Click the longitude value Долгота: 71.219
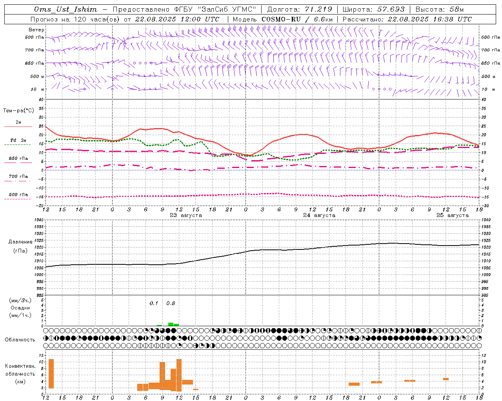The image size is (502, 401). (300, 9)
